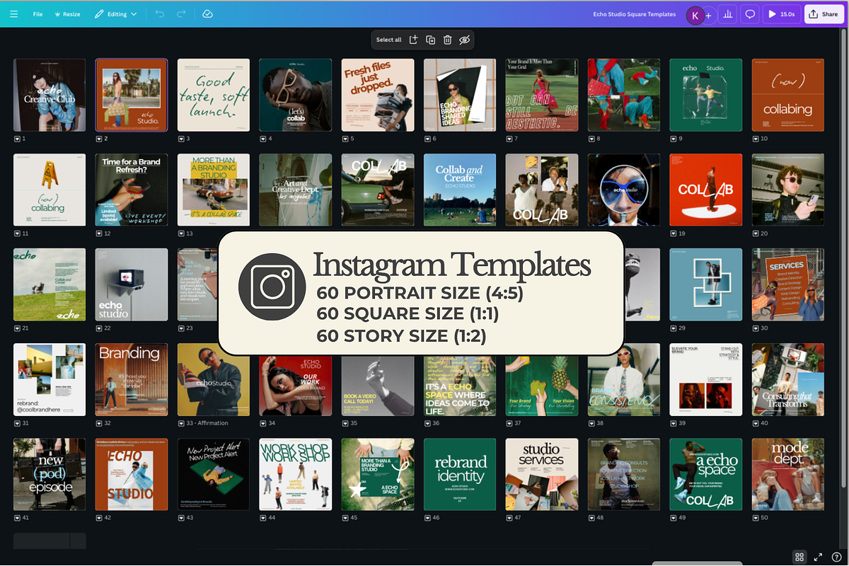Click the Share button

(824, 14)
